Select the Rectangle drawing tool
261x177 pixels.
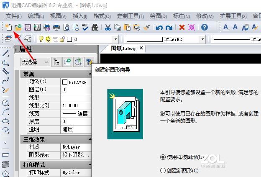(5, 155)
